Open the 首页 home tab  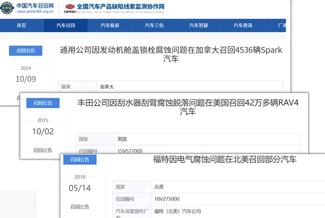22,25
